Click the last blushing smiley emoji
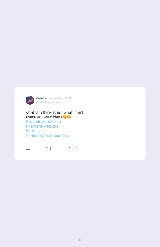Viewport: 160px width, 247px height. pos(69,117)
